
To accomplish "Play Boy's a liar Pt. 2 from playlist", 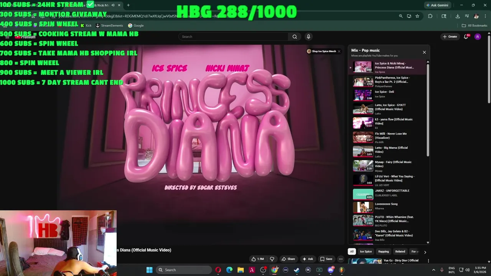I will [x=387, y=82].
